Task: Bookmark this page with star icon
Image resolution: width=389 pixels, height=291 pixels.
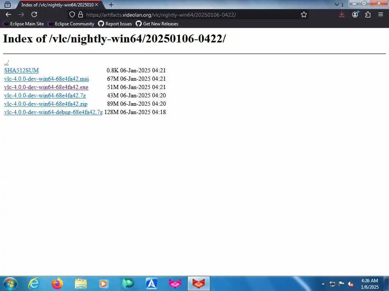Action: click(304, 15)
